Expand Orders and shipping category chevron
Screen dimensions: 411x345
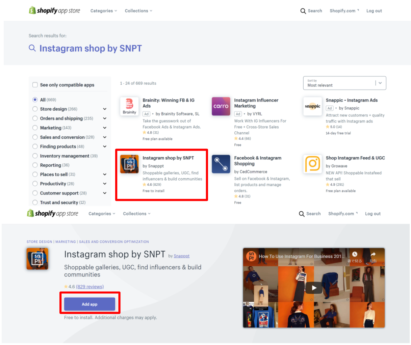coord(105,118)
